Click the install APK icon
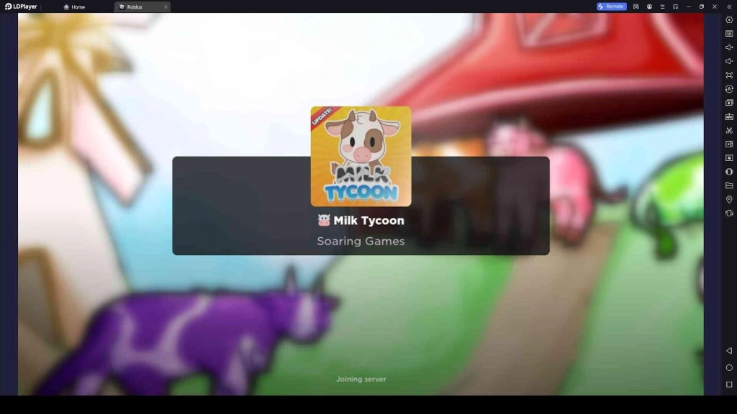Viewport: 737px width, 414px height. point(729,116)
